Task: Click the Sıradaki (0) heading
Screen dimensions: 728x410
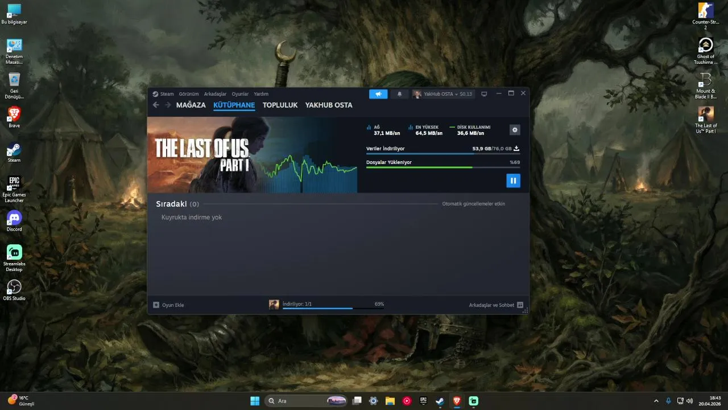Action: pyautogui.click(x=177, y=204)
